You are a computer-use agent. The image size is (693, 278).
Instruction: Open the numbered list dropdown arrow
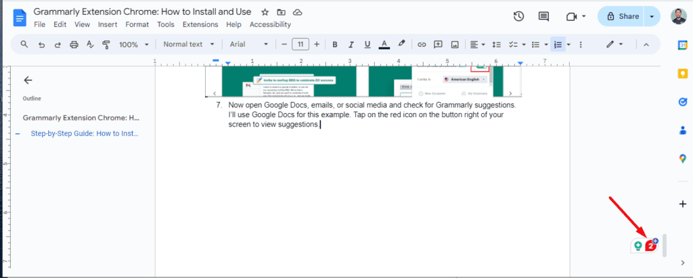pos(568,44)
